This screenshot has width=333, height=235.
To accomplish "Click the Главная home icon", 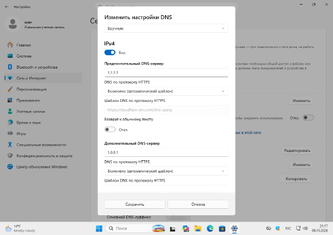I will pyautogui.click(x=10, y=45).
